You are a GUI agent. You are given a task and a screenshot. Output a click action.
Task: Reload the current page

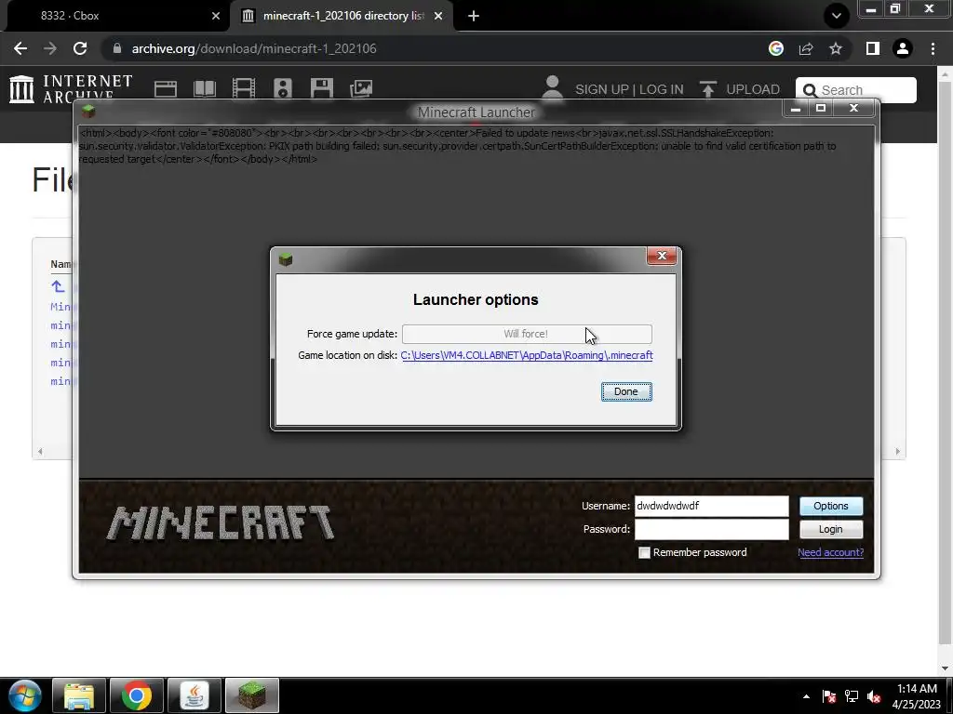click(x=80, y=48)
